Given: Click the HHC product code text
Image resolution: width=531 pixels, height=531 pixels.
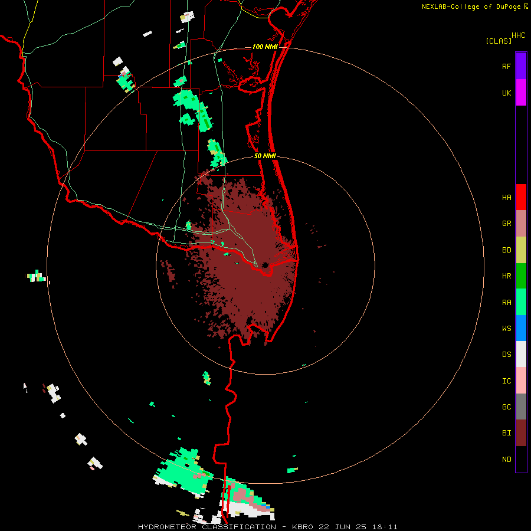Looking at the screenshot, I should (x=518, y=35).
